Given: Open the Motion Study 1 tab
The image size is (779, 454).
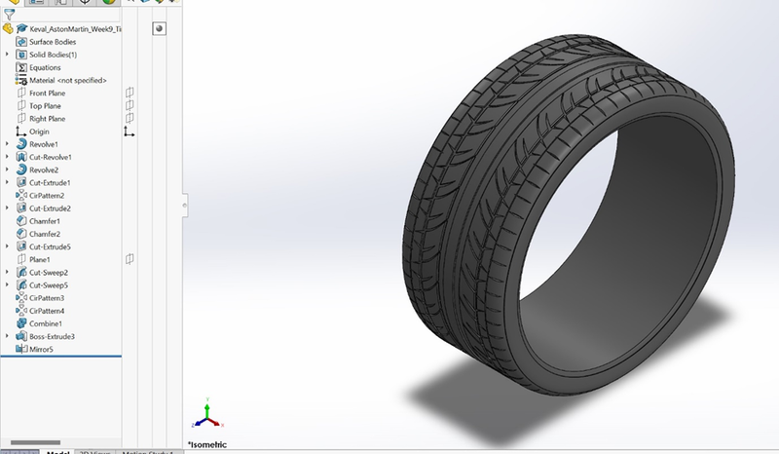Looking at the screenshot, I should coord(148,452).
